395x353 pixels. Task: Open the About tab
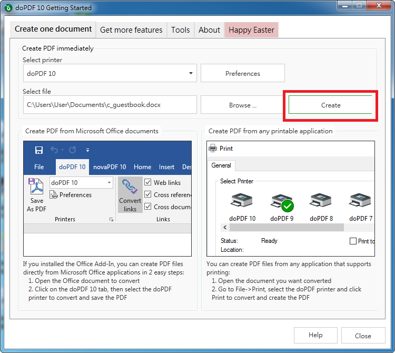coord(209,30)
